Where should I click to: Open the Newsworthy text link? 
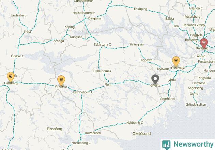point(193,144)
